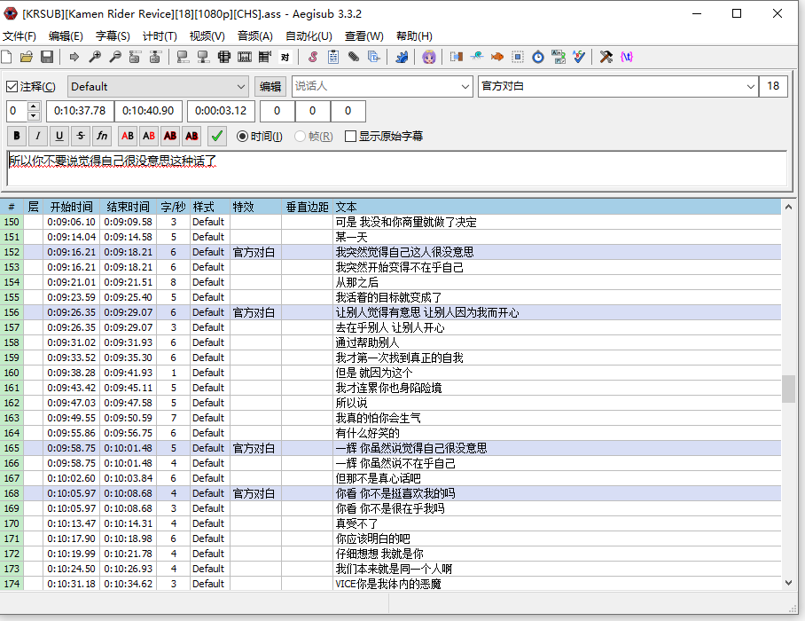Click the Save Subtitles floppy disk icon
This screenshot has width=805, height=621.
pyautogui.click(x=47, y=57)
